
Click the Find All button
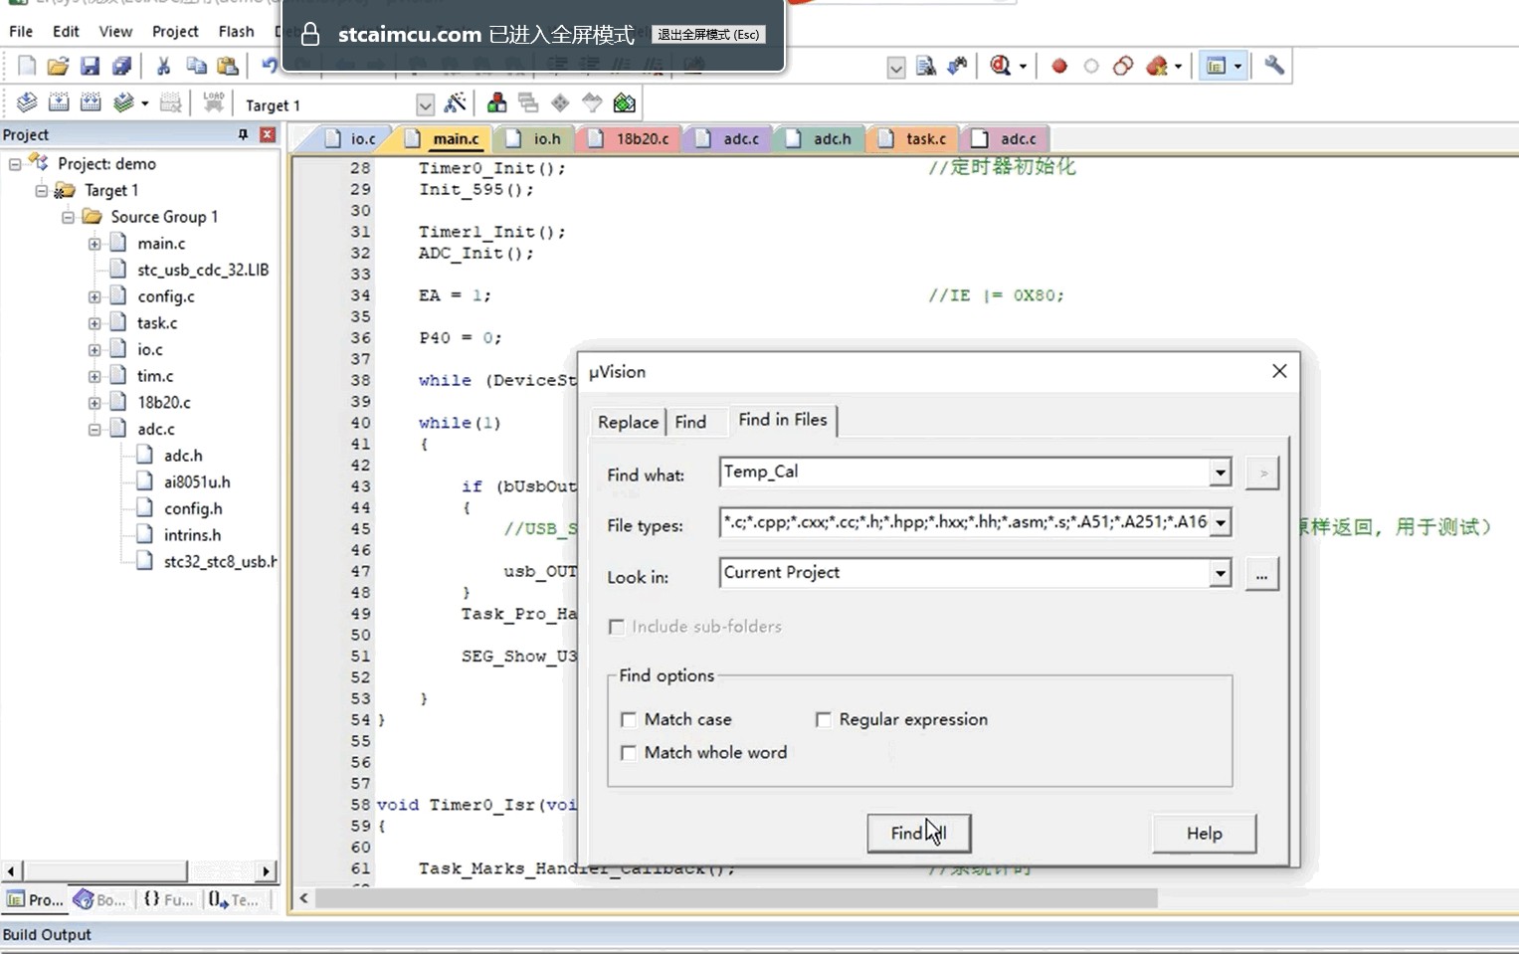pyautogui.click(x=918, y=834)
